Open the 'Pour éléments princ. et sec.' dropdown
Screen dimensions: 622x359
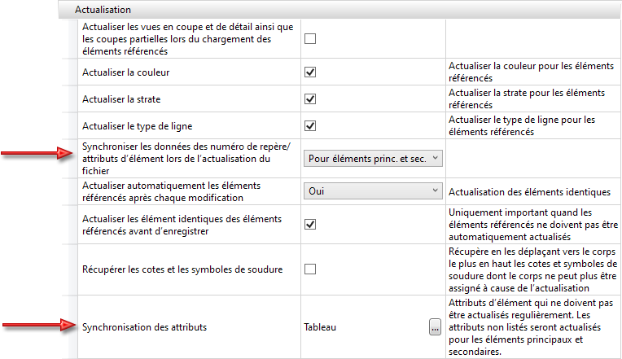pyautogui.click(x=374, y=159)
